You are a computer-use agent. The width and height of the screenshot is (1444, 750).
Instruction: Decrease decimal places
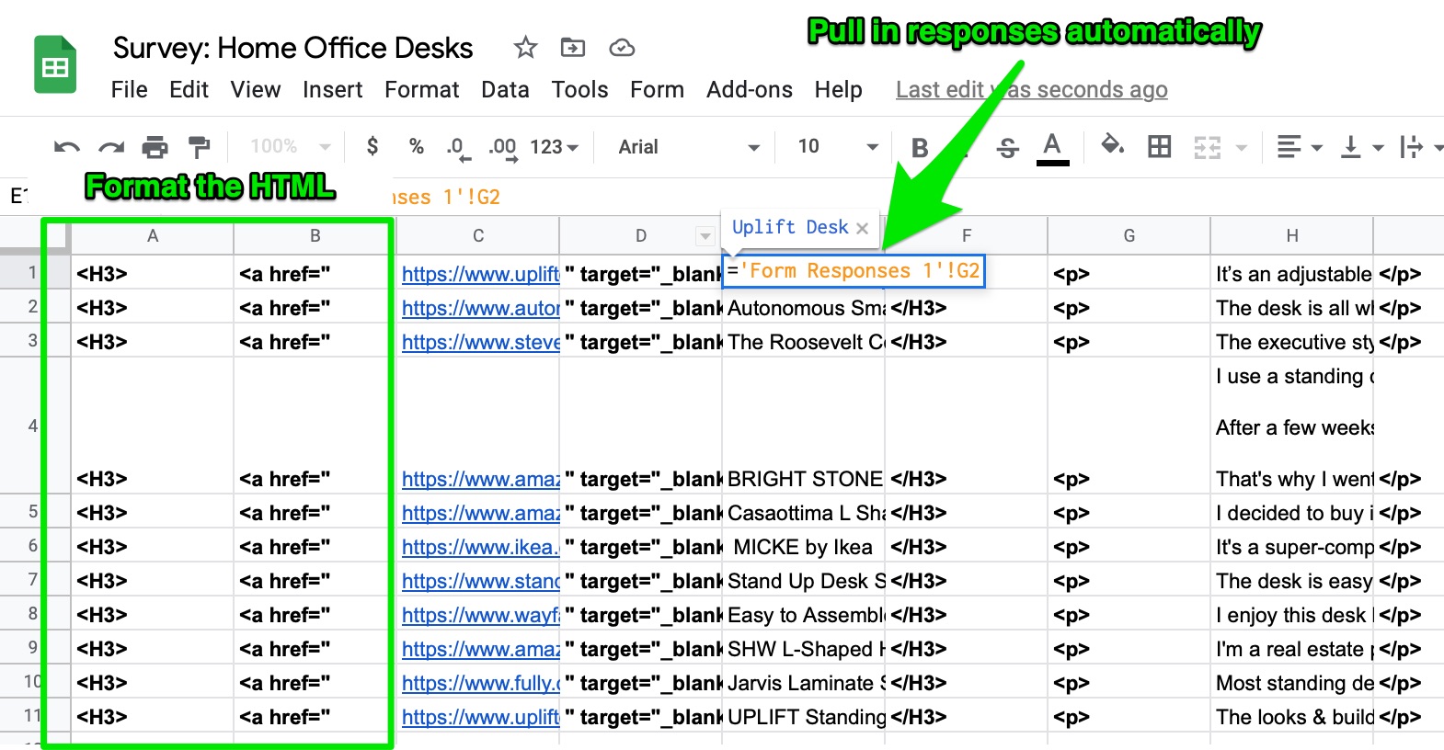(x=458, y=148)
